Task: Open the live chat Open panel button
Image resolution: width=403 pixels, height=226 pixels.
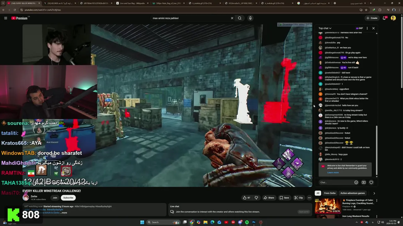Action: click(304, 212)
